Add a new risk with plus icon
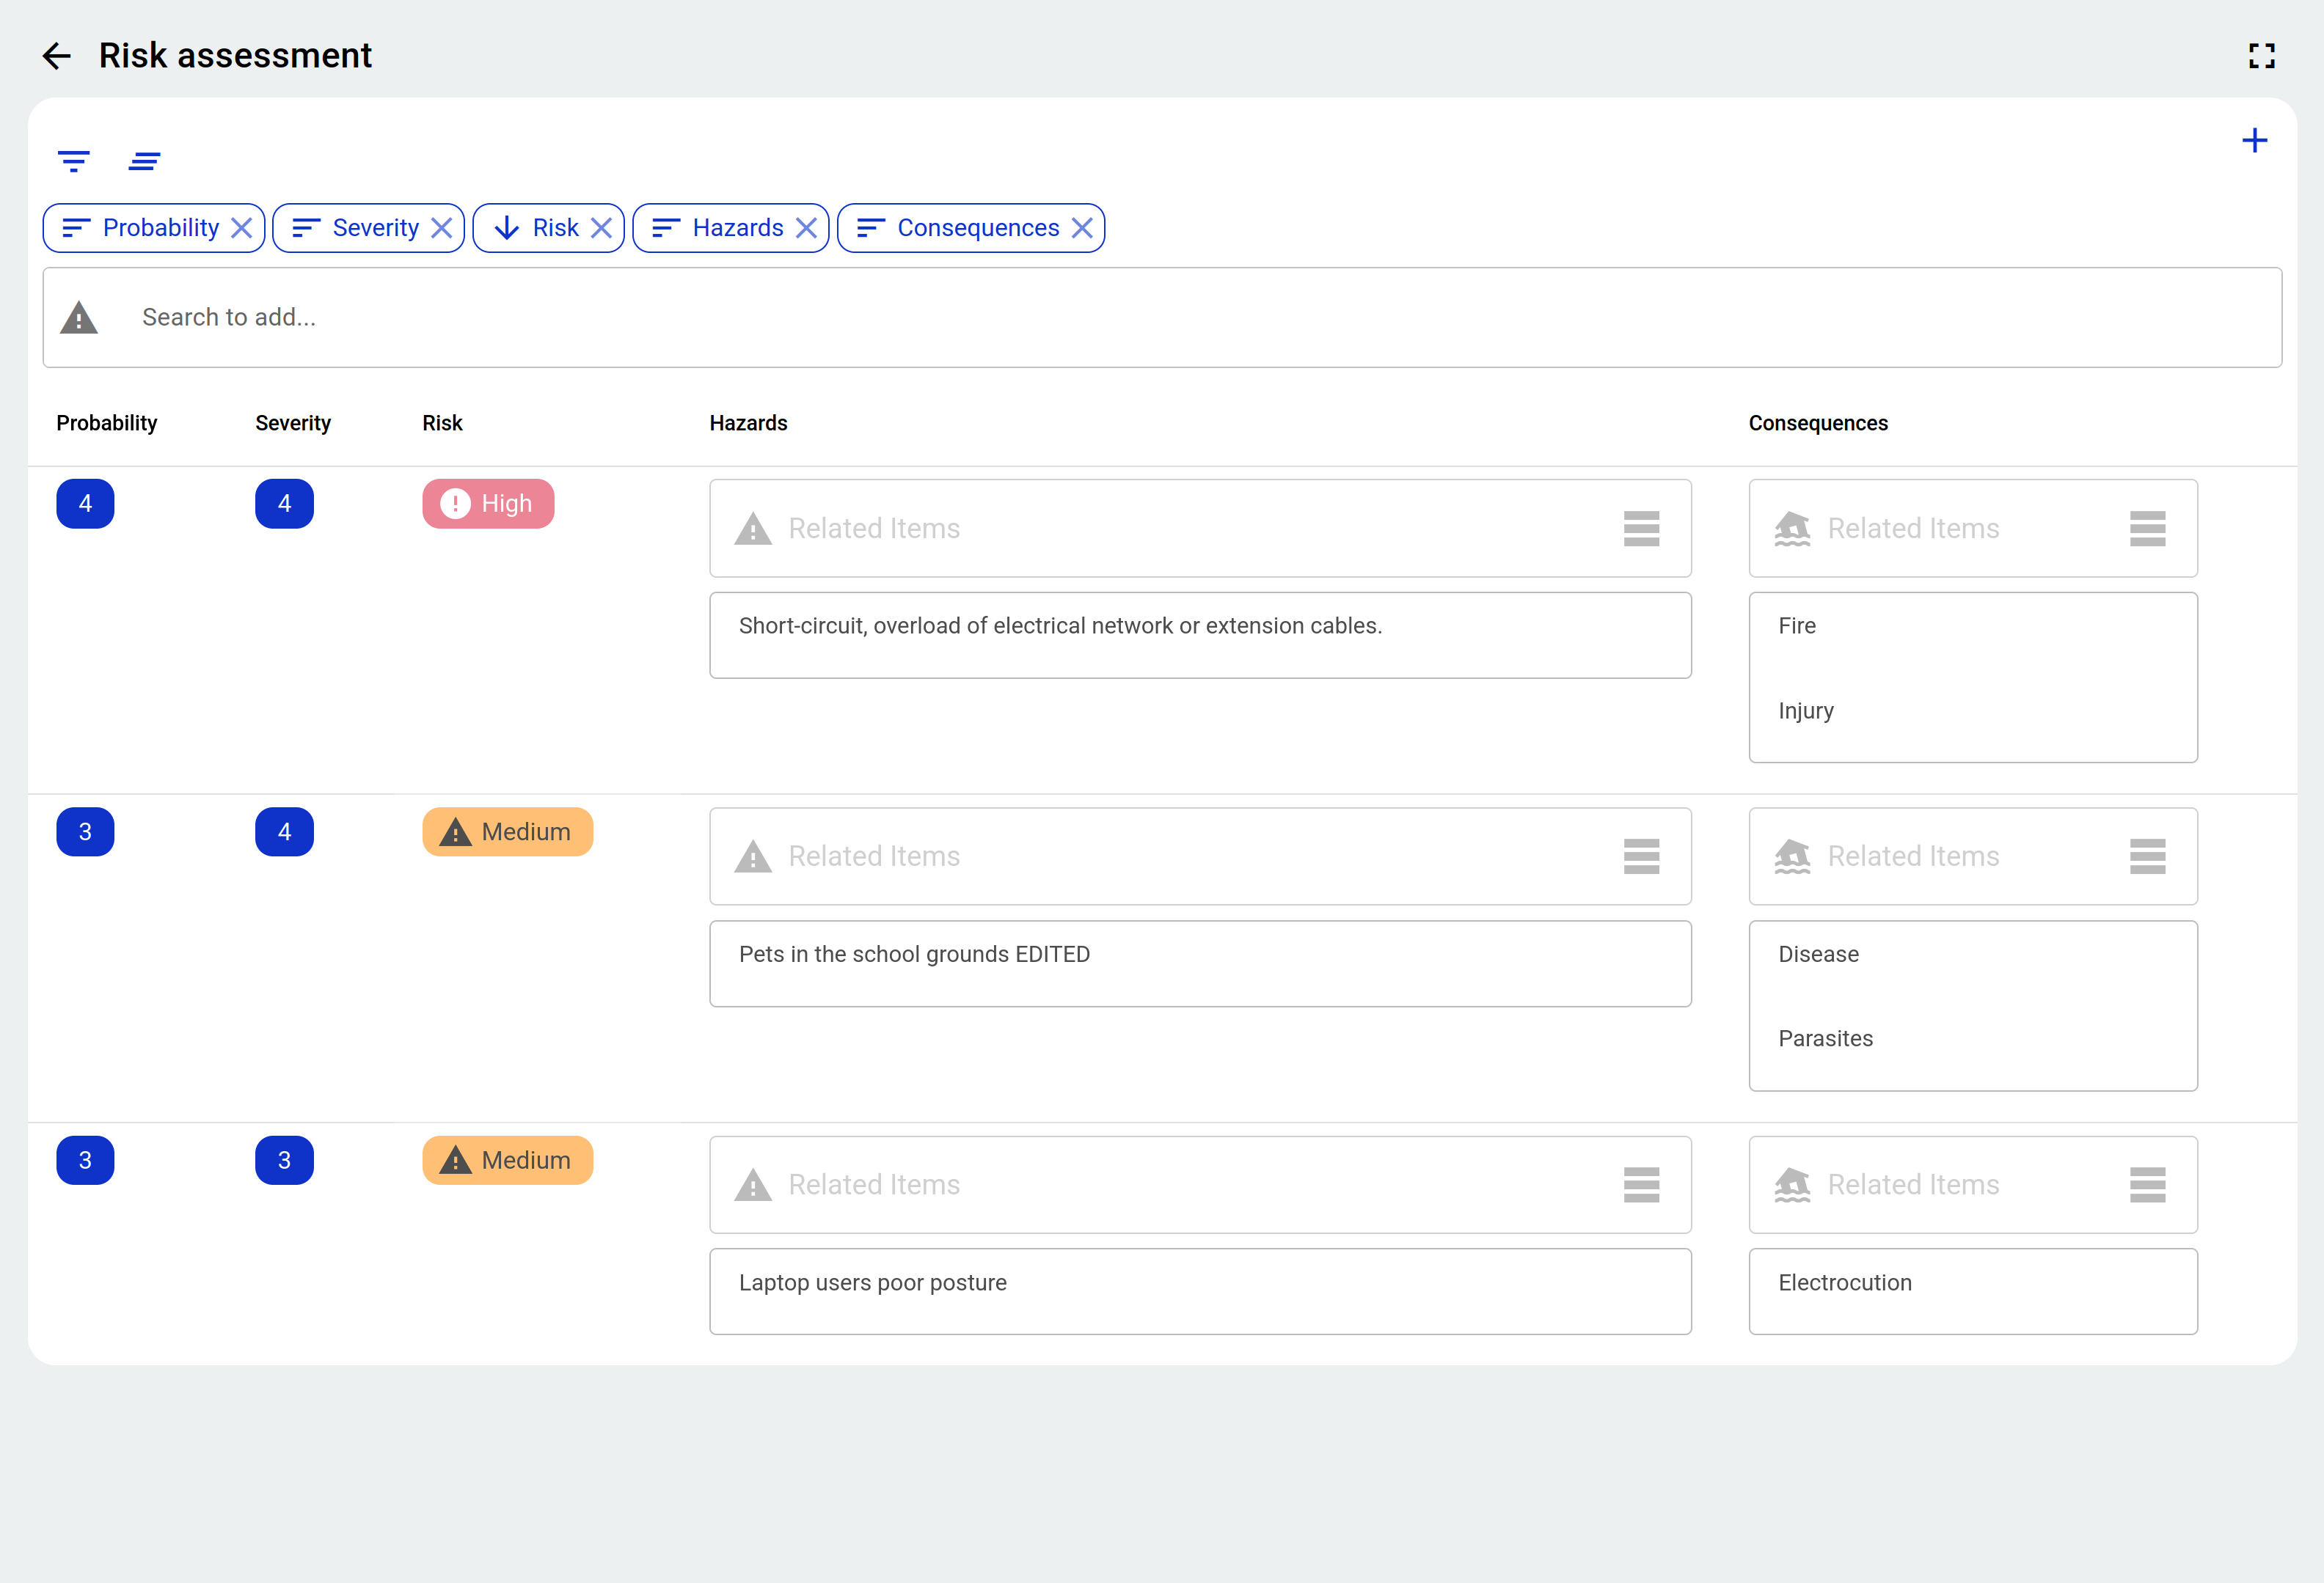The image size is (2324, 1583). (2254, 141)
